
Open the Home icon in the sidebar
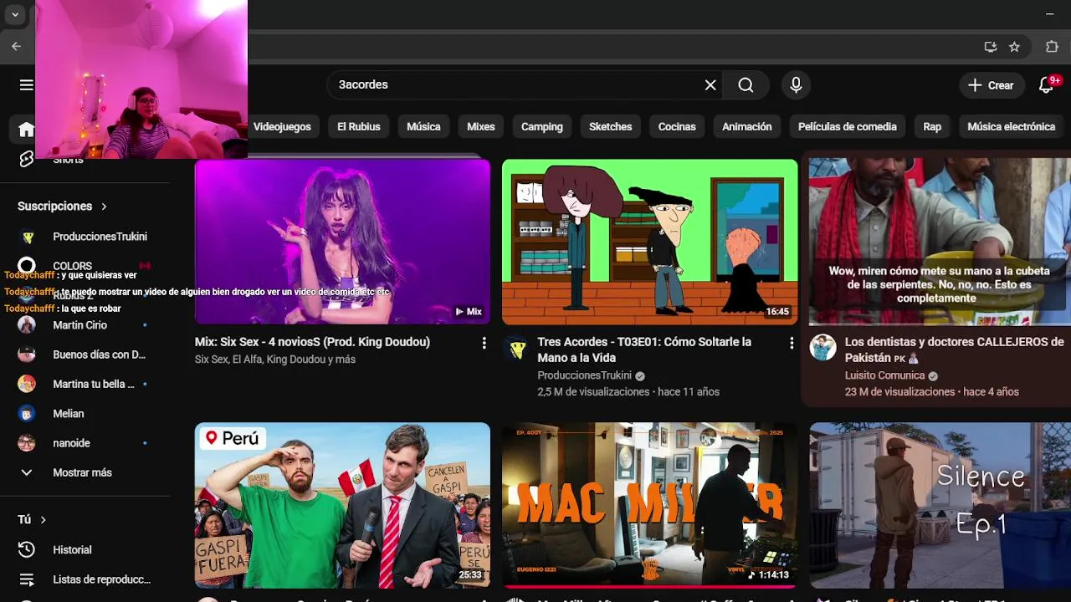(x=26, y=130)
